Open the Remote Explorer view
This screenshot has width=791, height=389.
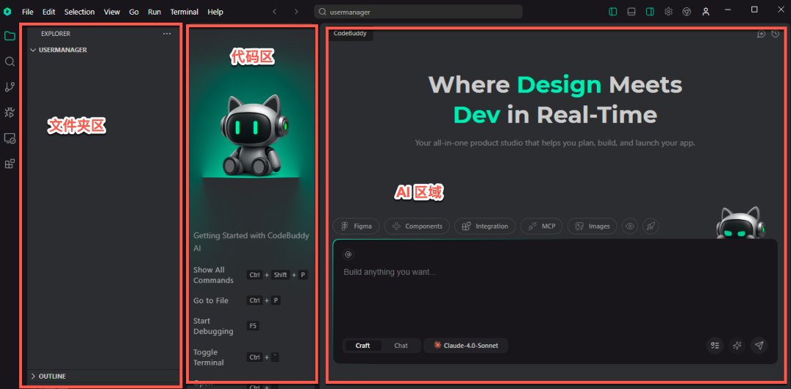(x=10, y=138)
